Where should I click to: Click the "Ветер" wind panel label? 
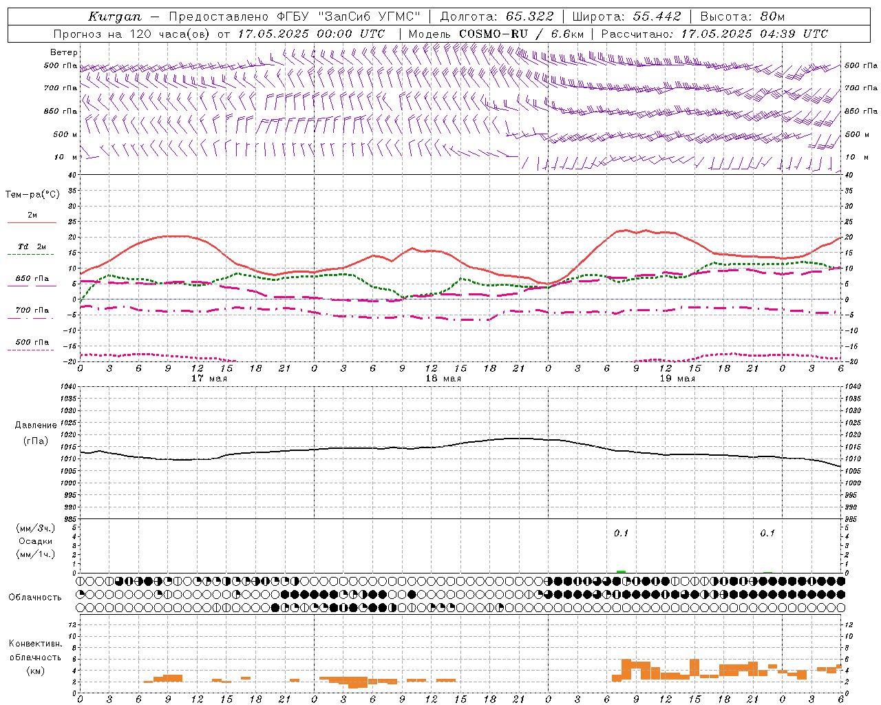(64, 52)
